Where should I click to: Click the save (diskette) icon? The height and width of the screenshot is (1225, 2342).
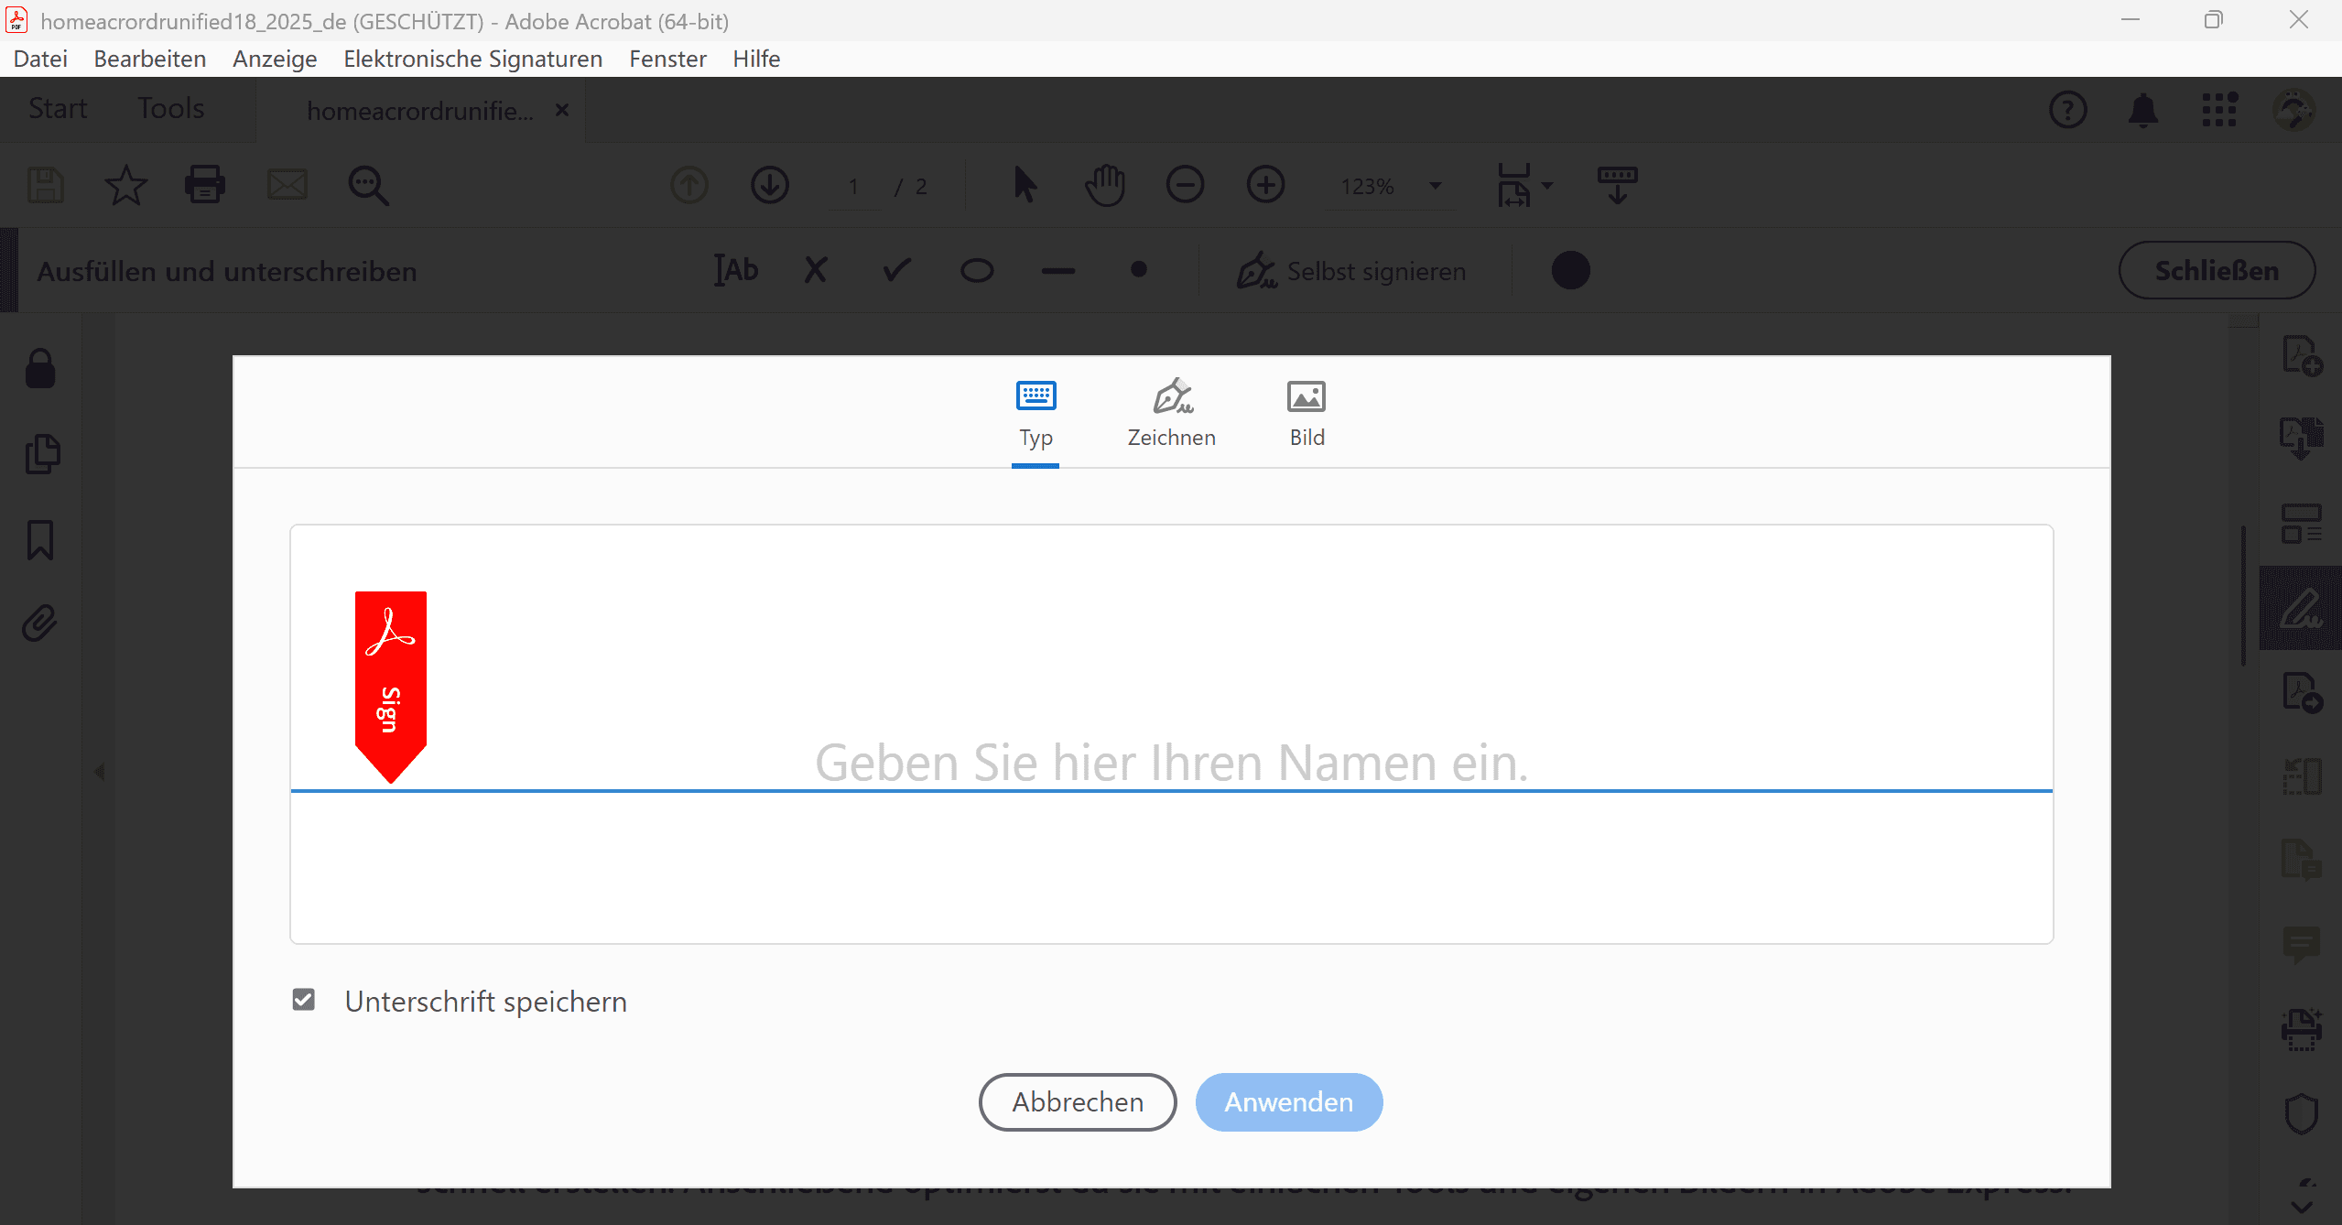click(45, 186)
